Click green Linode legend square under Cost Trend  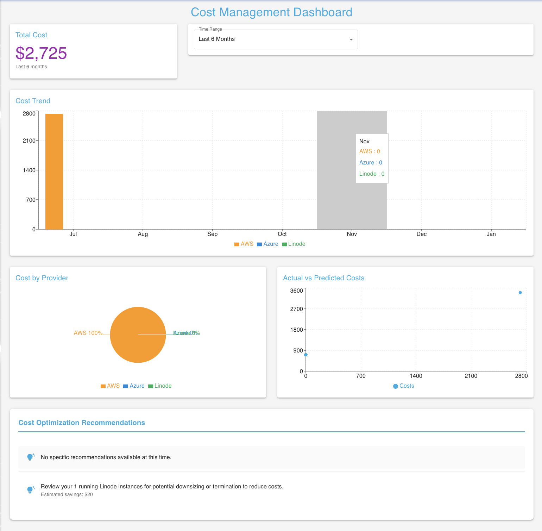[284, 244]
